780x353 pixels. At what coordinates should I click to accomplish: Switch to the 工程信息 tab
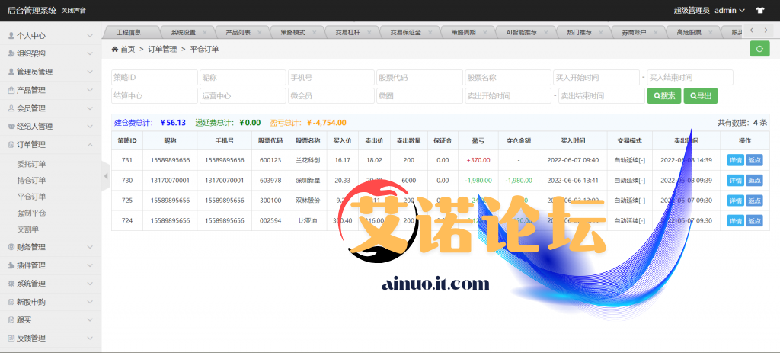click(x=128, y=32)
